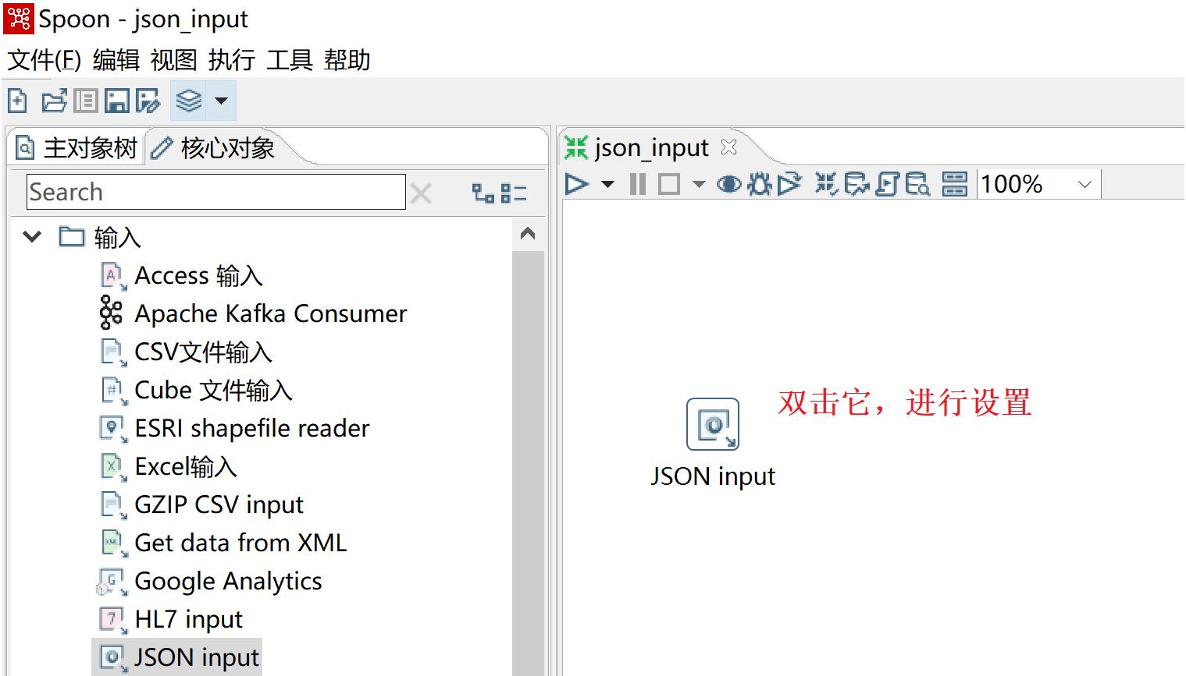The height and width of the screenshot is (676, 1186).
Task: Select the CSV文件输入 step
Action: (x=203, y=352)
